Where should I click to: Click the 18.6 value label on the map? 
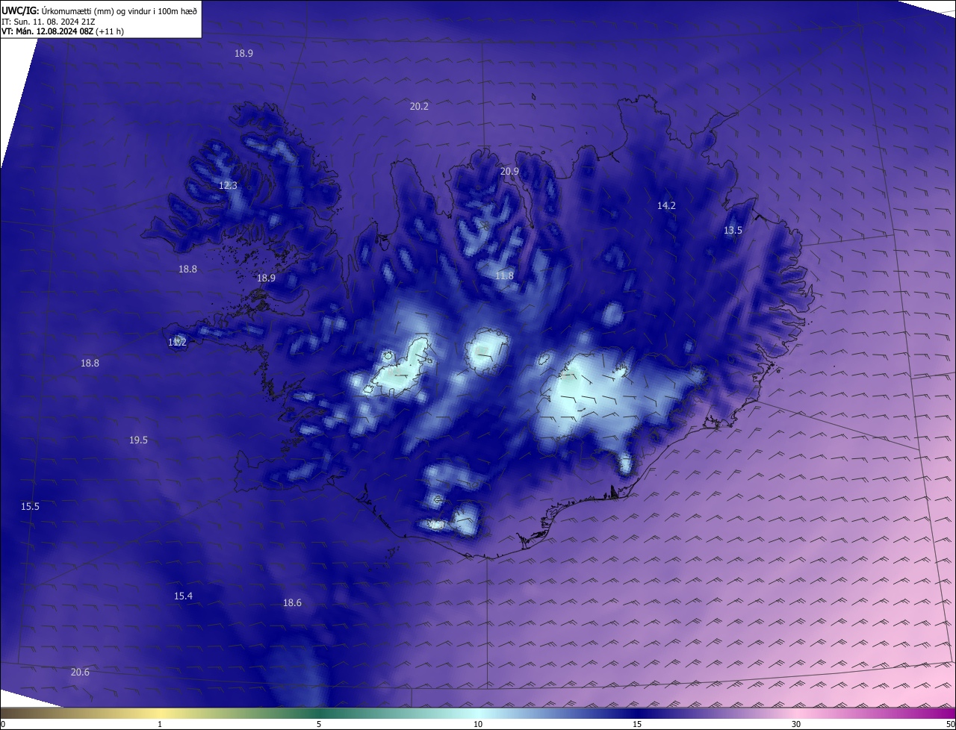292,603
